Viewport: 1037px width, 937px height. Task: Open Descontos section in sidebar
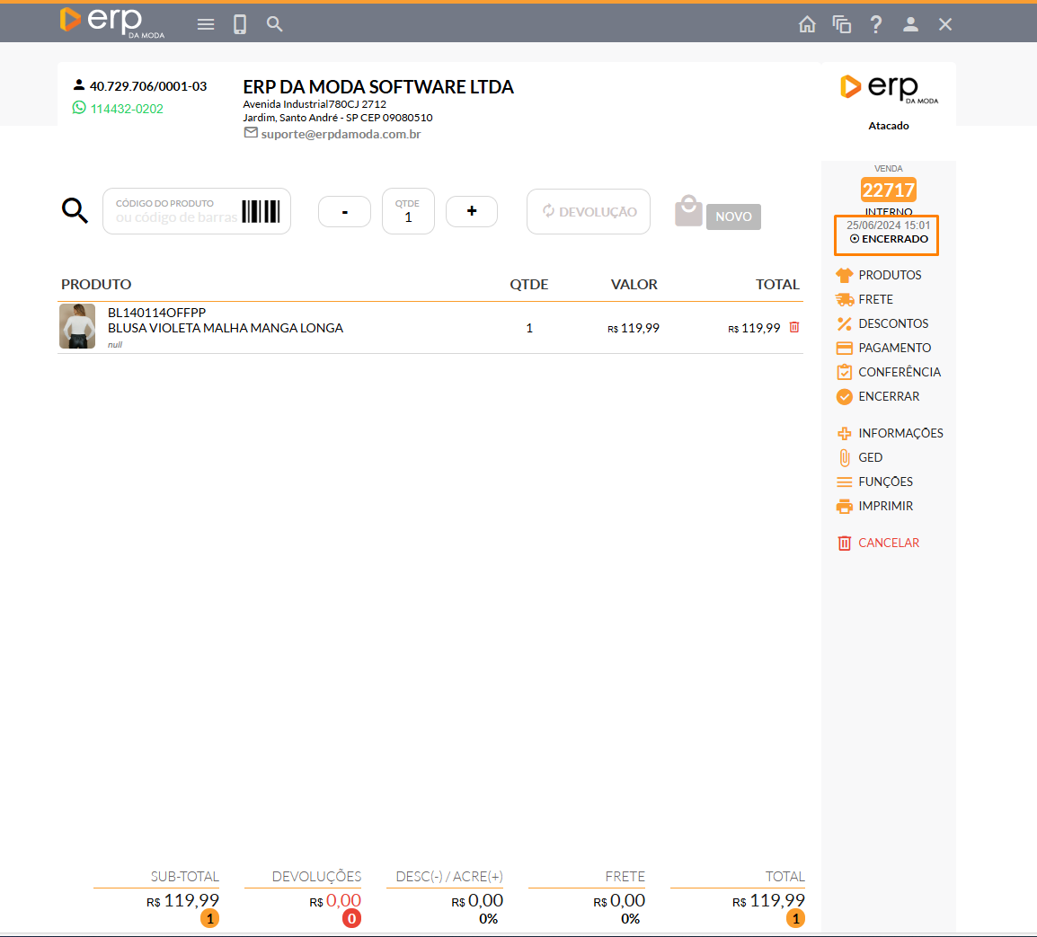click(892, 323)
